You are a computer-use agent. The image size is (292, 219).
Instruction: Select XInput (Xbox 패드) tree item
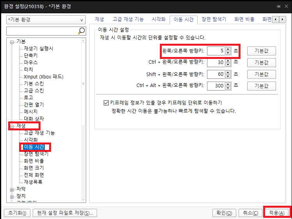pos(44,77)
